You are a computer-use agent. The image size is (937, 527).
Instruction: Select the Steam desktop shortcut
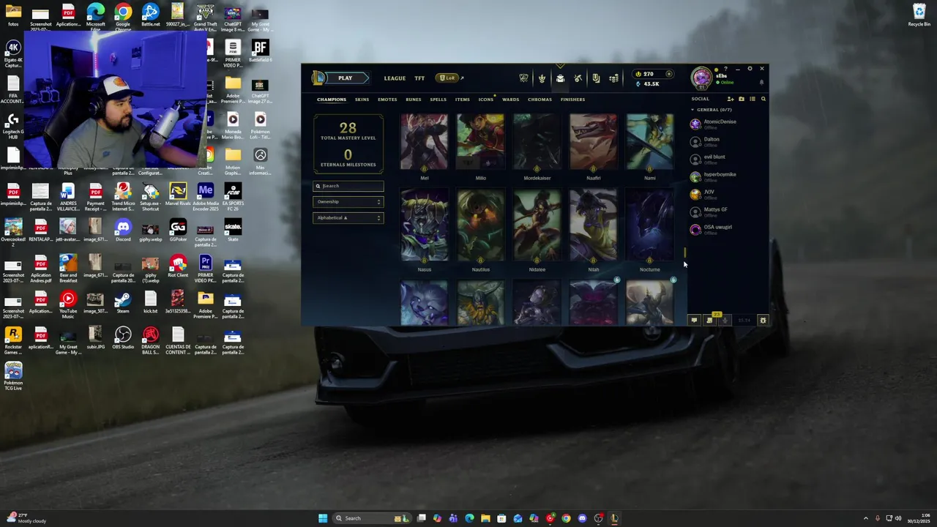click(123, 302)
